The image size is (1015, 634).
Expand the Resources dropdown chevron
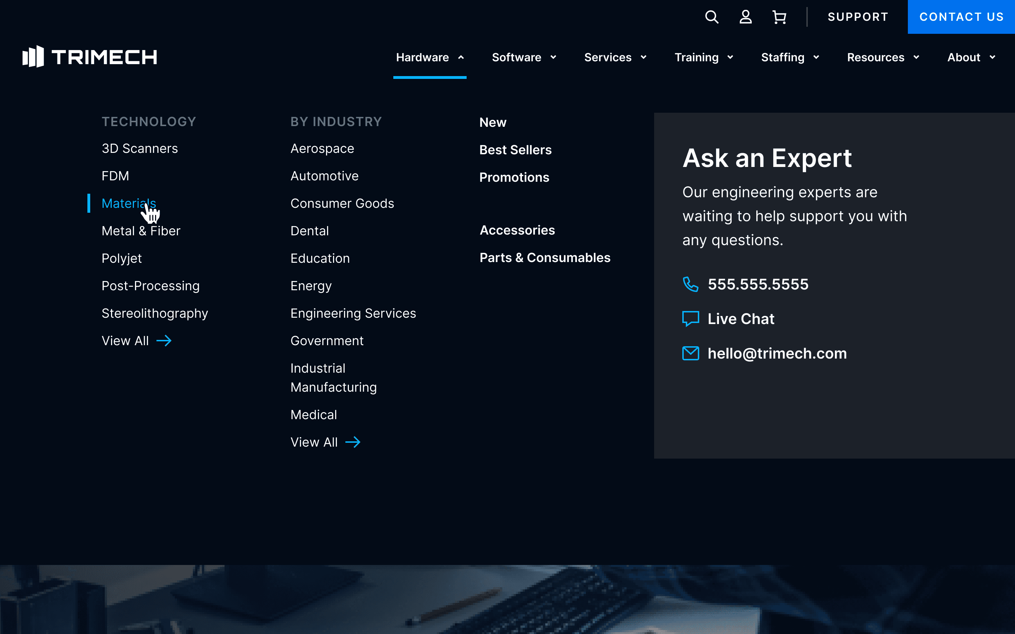tap(916, 57)
